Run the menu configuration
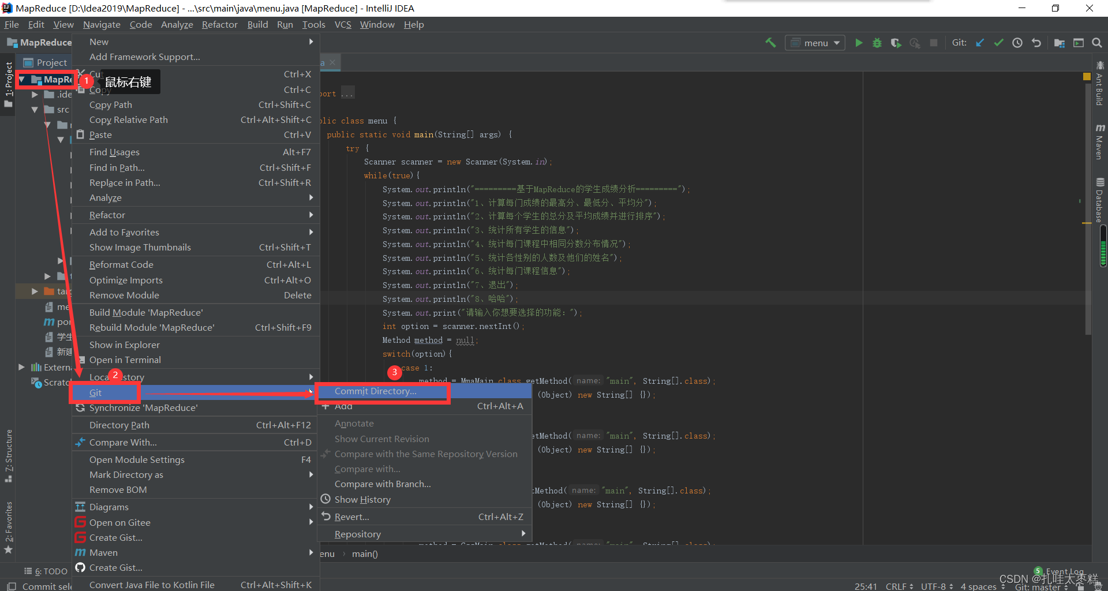 859,43
